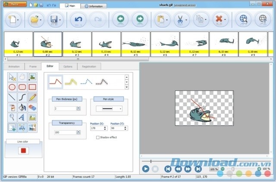Image resolution: width=276 pixels, height=182 pixels.
Task: Click the Position (Y) value field
Action: coord(117,128)
